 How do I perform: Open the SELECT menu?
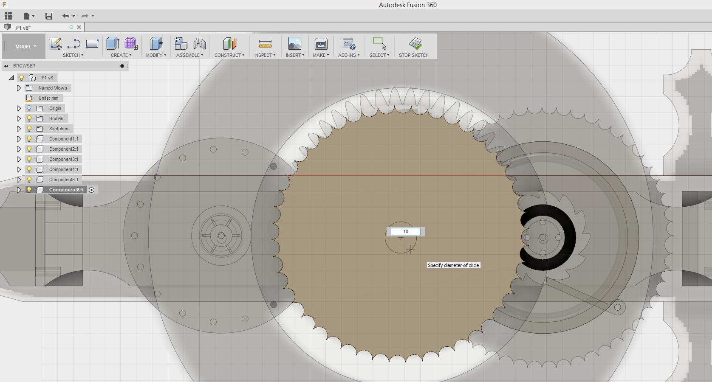click(x=379, y=55)
